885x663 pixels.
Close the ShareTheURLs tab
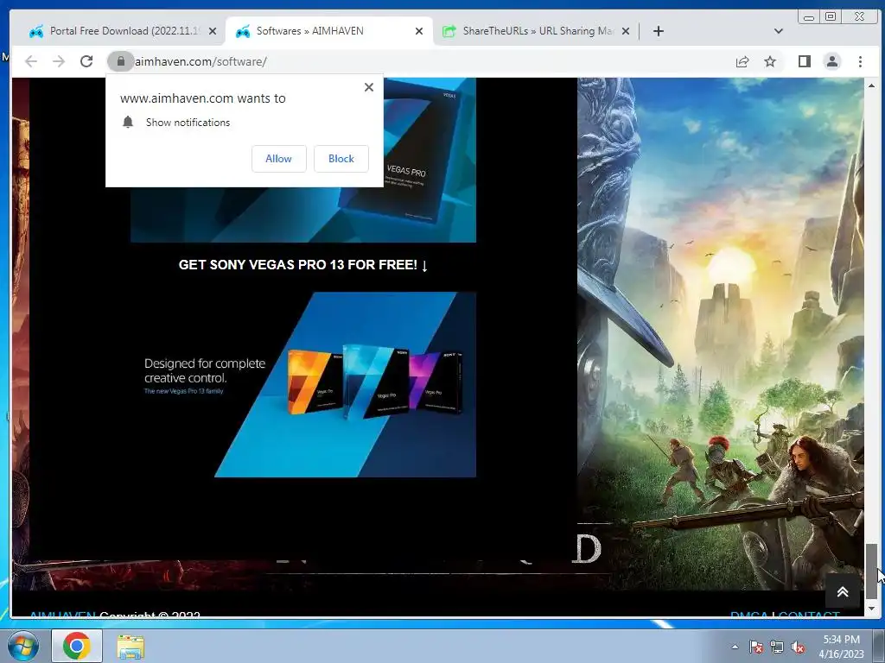(x=626, y=31)
